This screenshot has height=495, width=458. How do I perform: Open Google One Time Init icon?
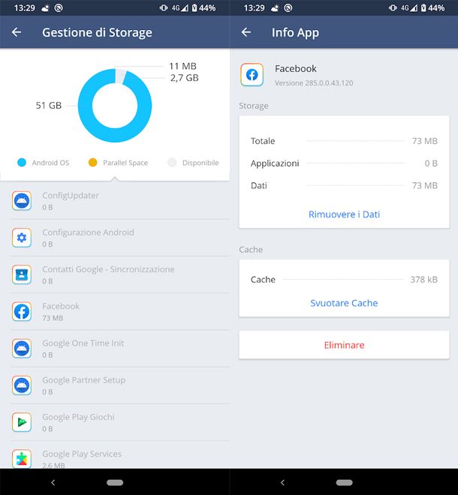[x=22, y=348]
